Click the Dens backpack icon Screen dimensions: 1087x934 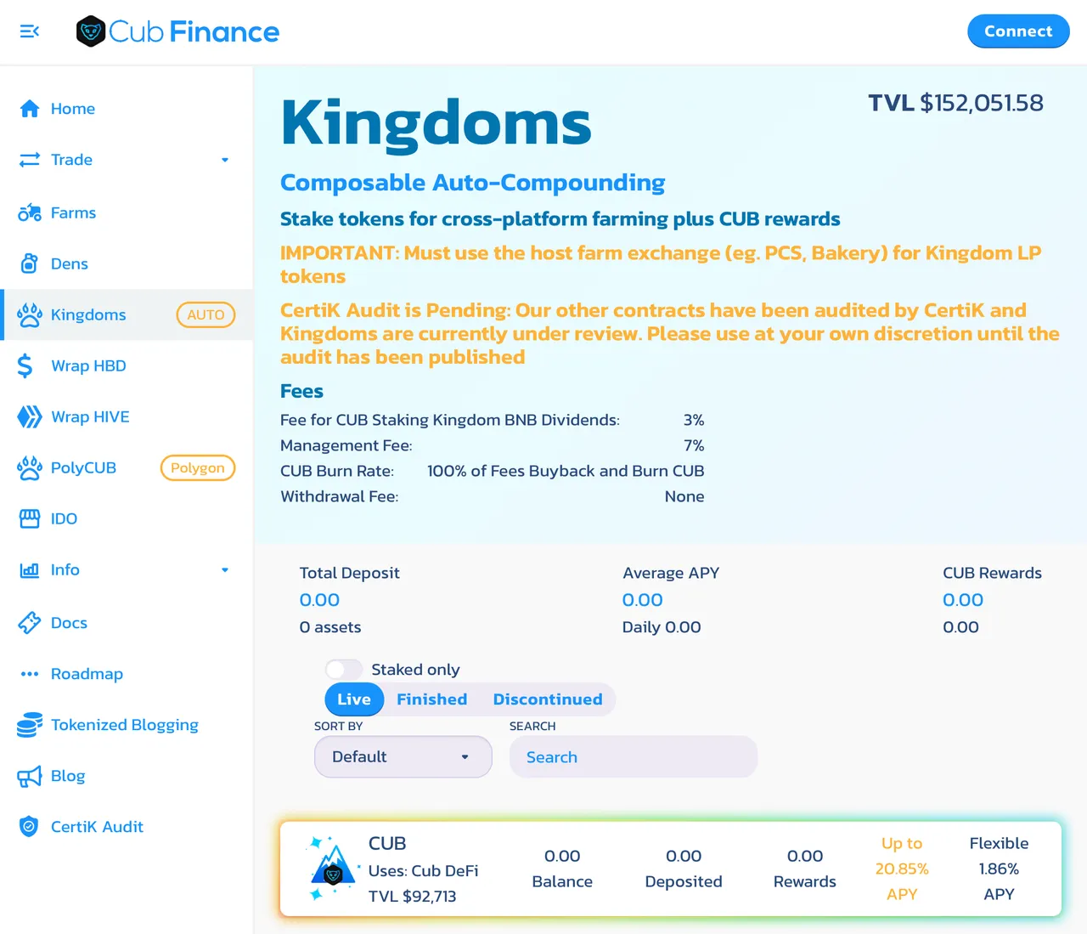click(x=30, y=263)
